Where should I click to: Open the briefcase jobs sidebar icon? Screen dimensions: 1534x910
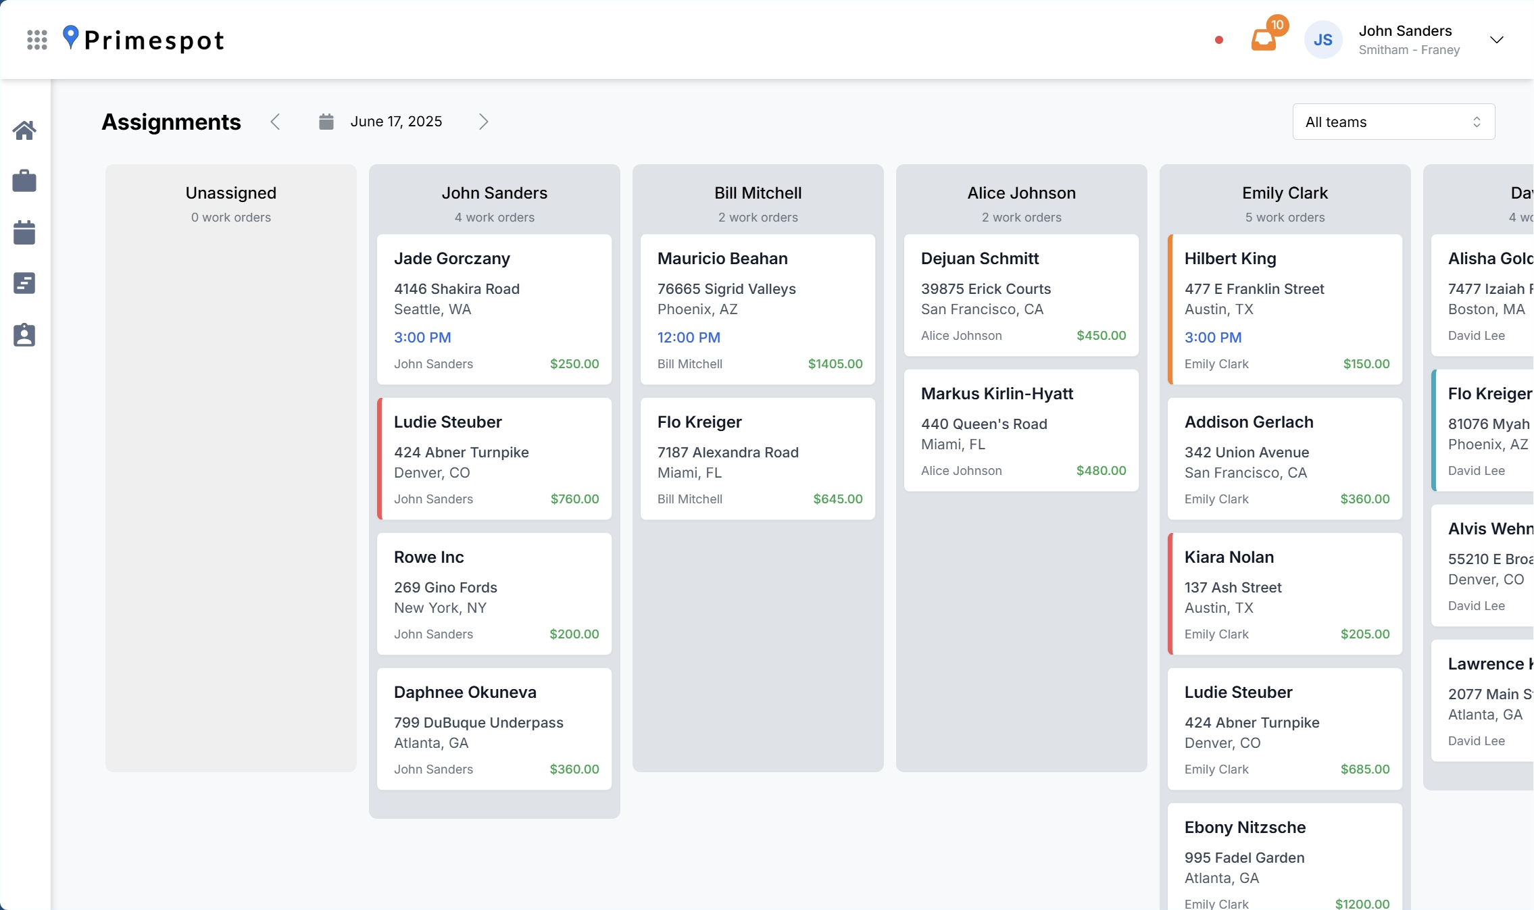[x=24, y=181]
